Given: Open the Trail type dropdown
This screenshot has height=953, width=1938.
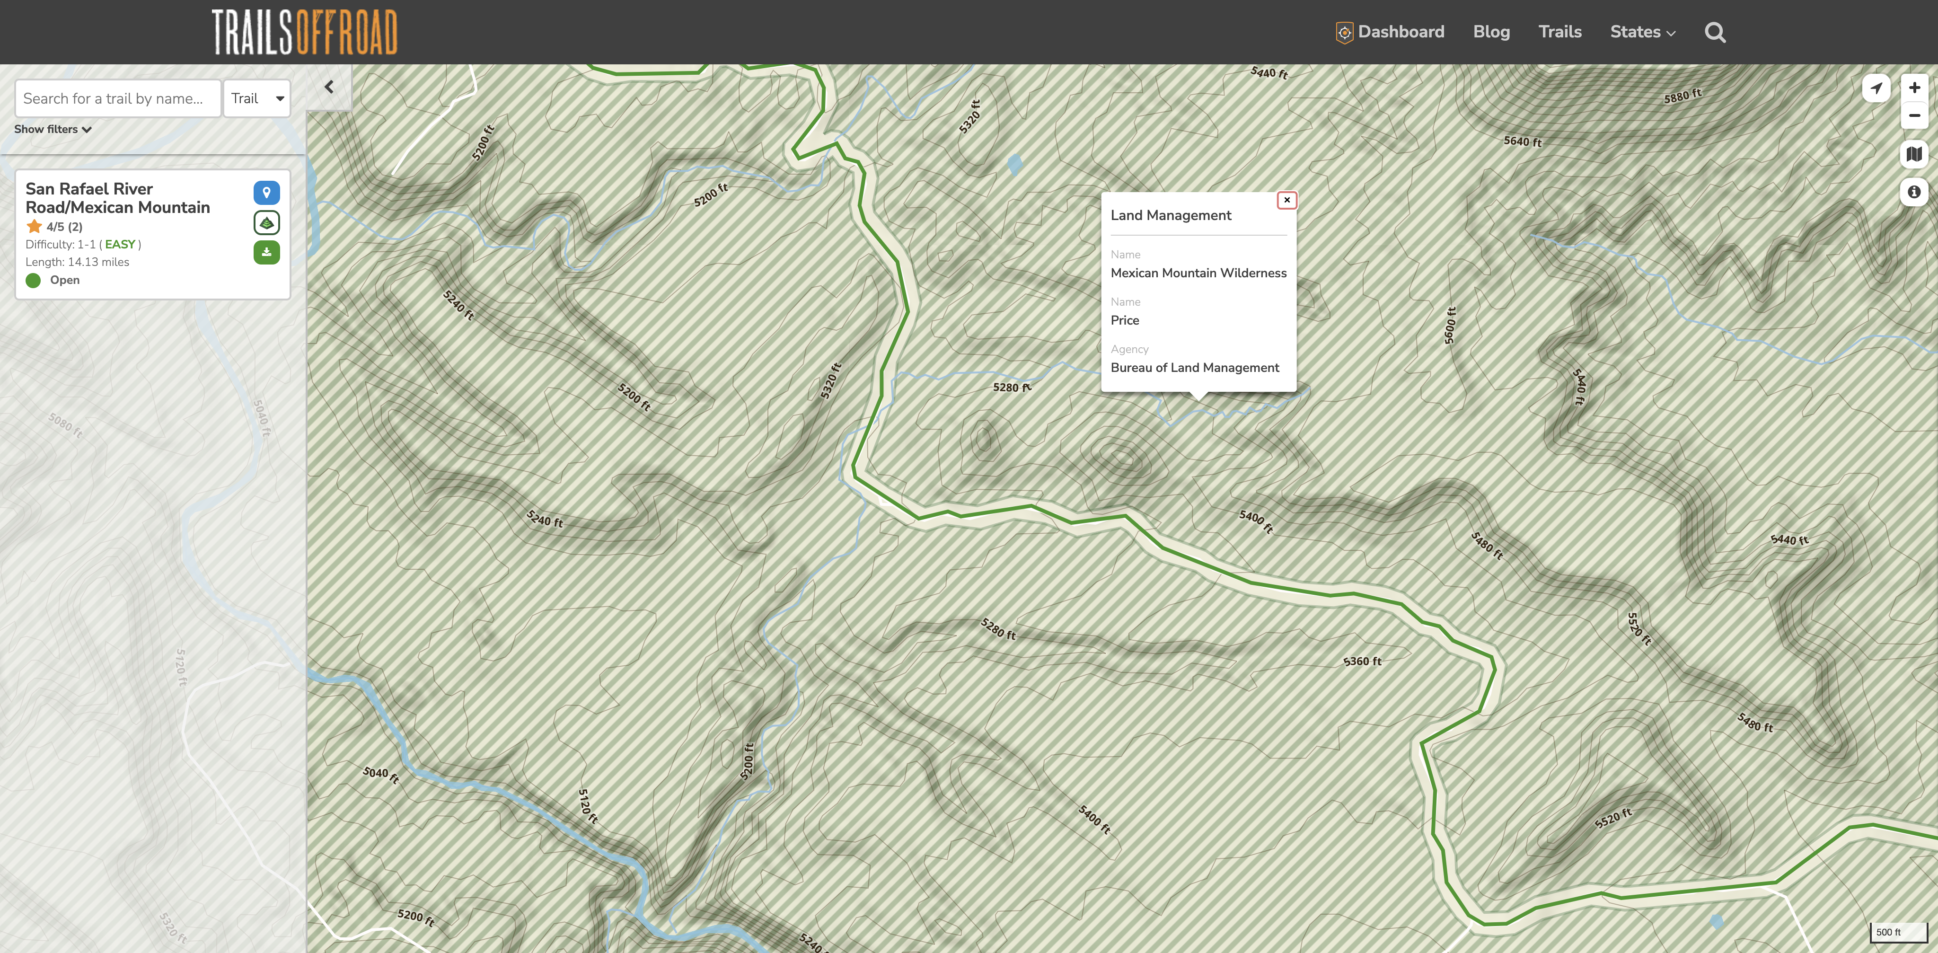Looking at the screenshot, I should (x=257, y=98).
